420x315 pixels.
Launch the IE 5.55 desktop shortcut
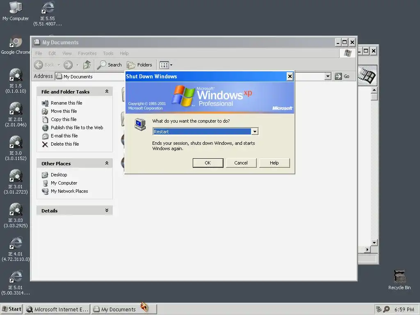point(48,14)
